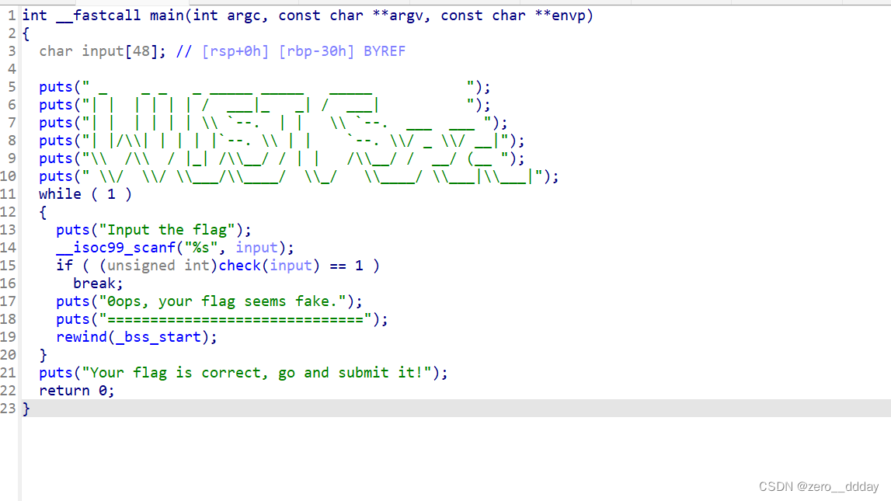891x501 pixels.
Task: Click the check function call on line 15
Action: 242,265
